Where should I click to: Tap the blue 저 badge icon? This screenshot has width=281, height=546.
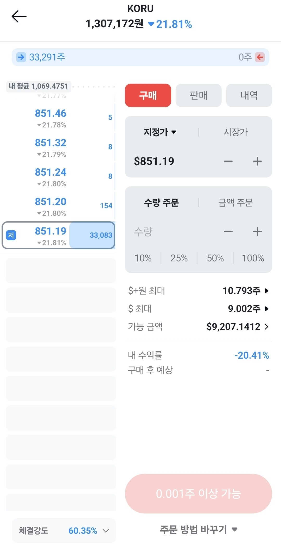tap(11, 235)
